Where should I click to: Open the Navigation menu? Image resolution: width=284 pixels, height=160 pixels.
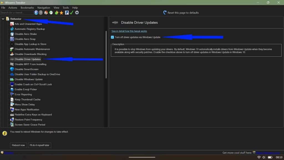pos(44,7)
